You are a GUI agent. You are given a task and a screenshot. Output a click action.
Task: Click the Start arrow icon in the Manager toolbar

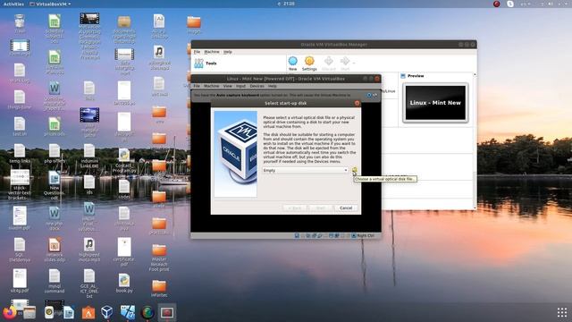tap(345, 64)
